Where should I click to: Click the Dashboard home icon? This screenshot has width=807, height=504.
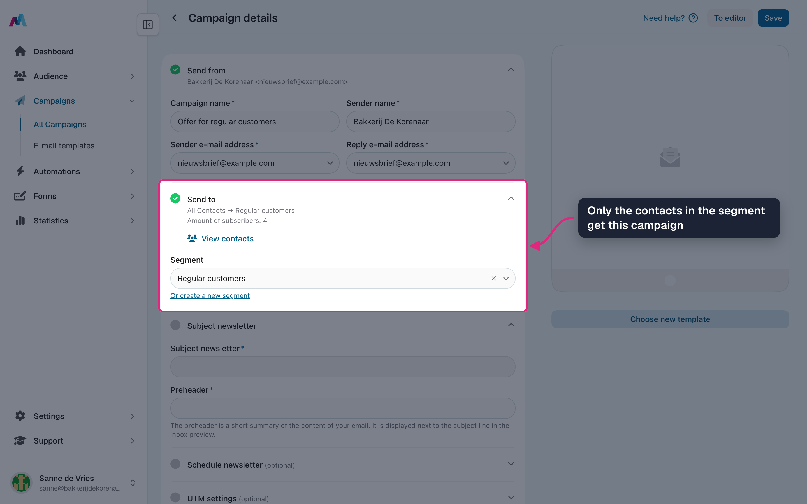pos(20,51)
